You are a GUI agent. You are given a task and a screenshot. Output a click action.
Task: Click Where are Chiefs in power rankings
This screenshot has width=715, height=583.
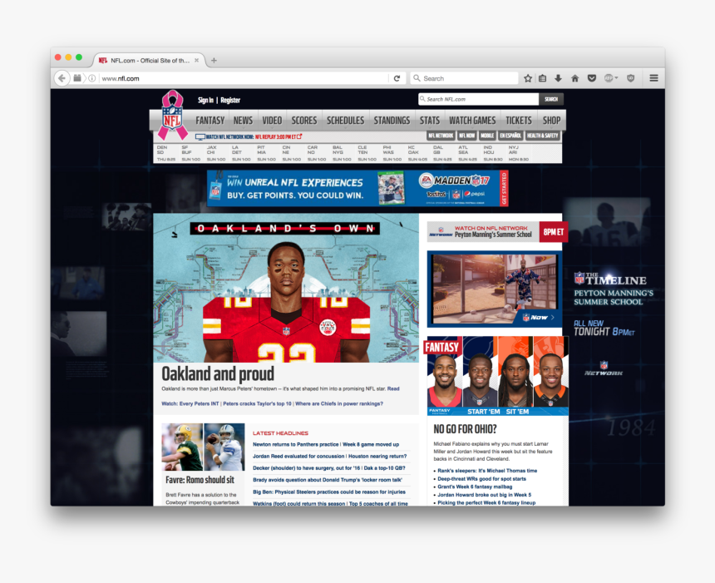tap(339, 403)
